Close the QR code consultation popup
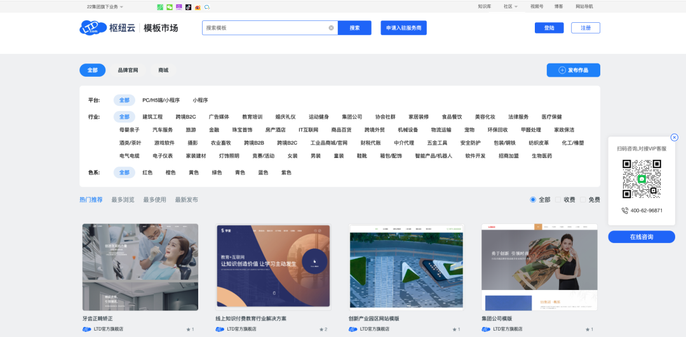686x337 pixels. point(674,137)
